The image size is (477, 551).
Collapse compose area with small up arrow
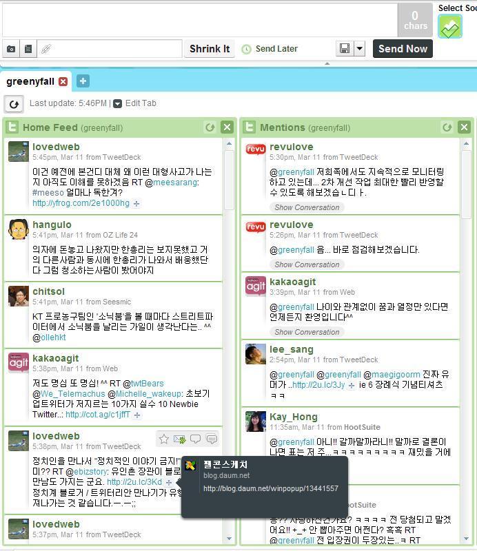327,63
